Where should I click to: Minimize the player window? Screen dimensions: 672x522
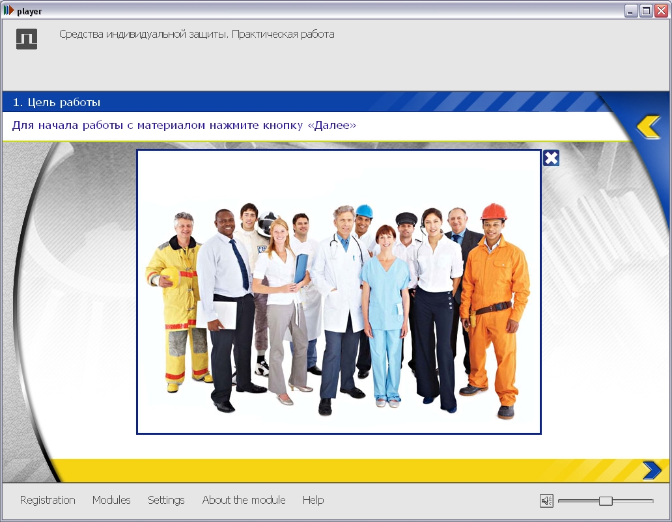click(x=631, y=11)
